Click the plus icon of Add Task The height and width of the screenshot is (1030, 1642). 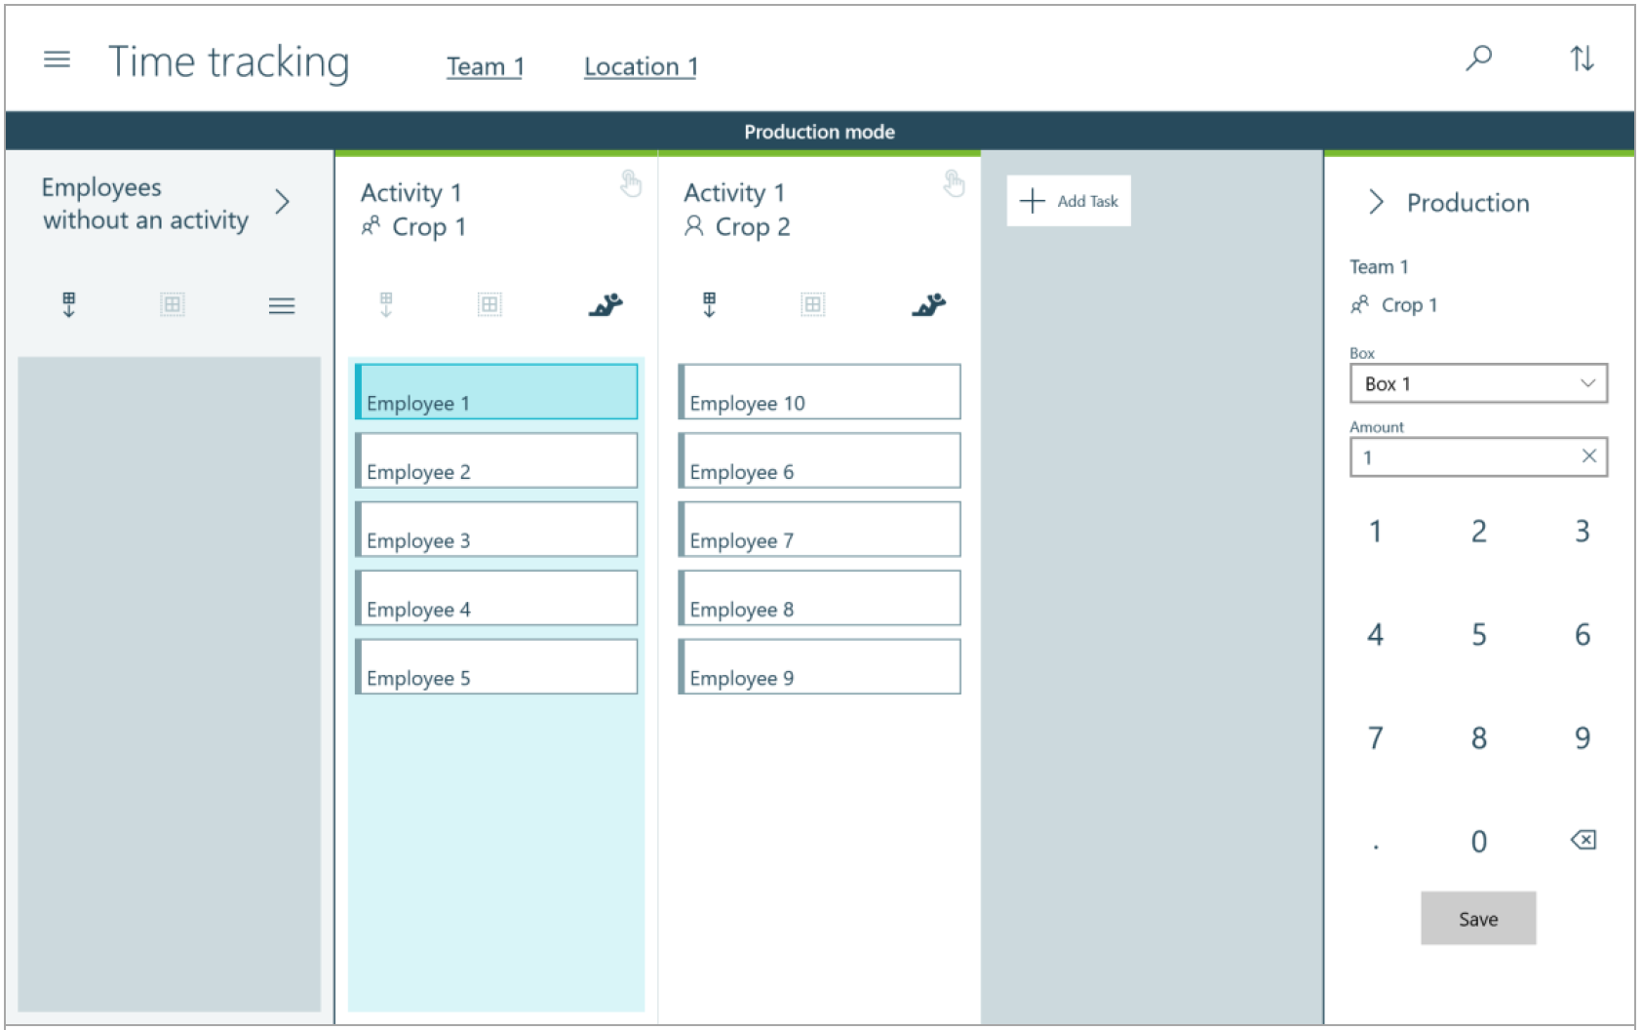click(1032, 201)
